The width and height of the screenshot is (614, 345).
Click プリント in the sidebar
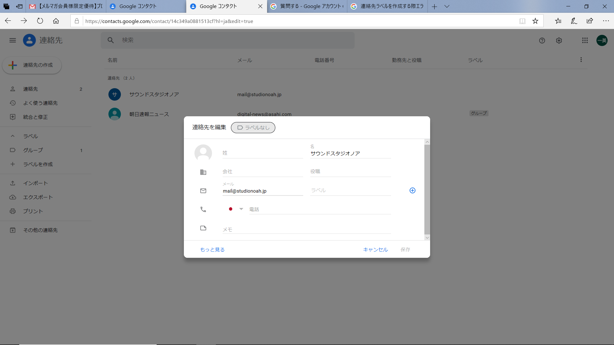(46, 211)
